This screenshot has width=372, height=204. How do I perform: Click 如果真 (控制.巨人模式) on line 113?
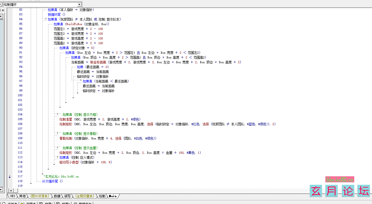click(x=77, y=157)
